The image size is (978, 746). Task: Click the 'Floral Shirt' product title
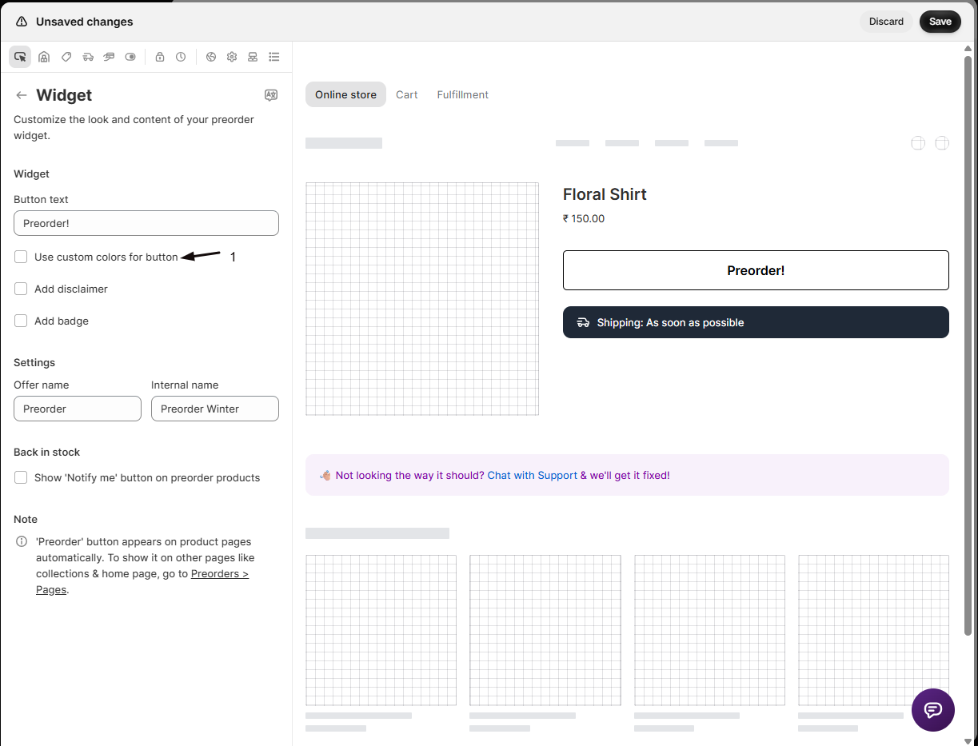(605, 194)
